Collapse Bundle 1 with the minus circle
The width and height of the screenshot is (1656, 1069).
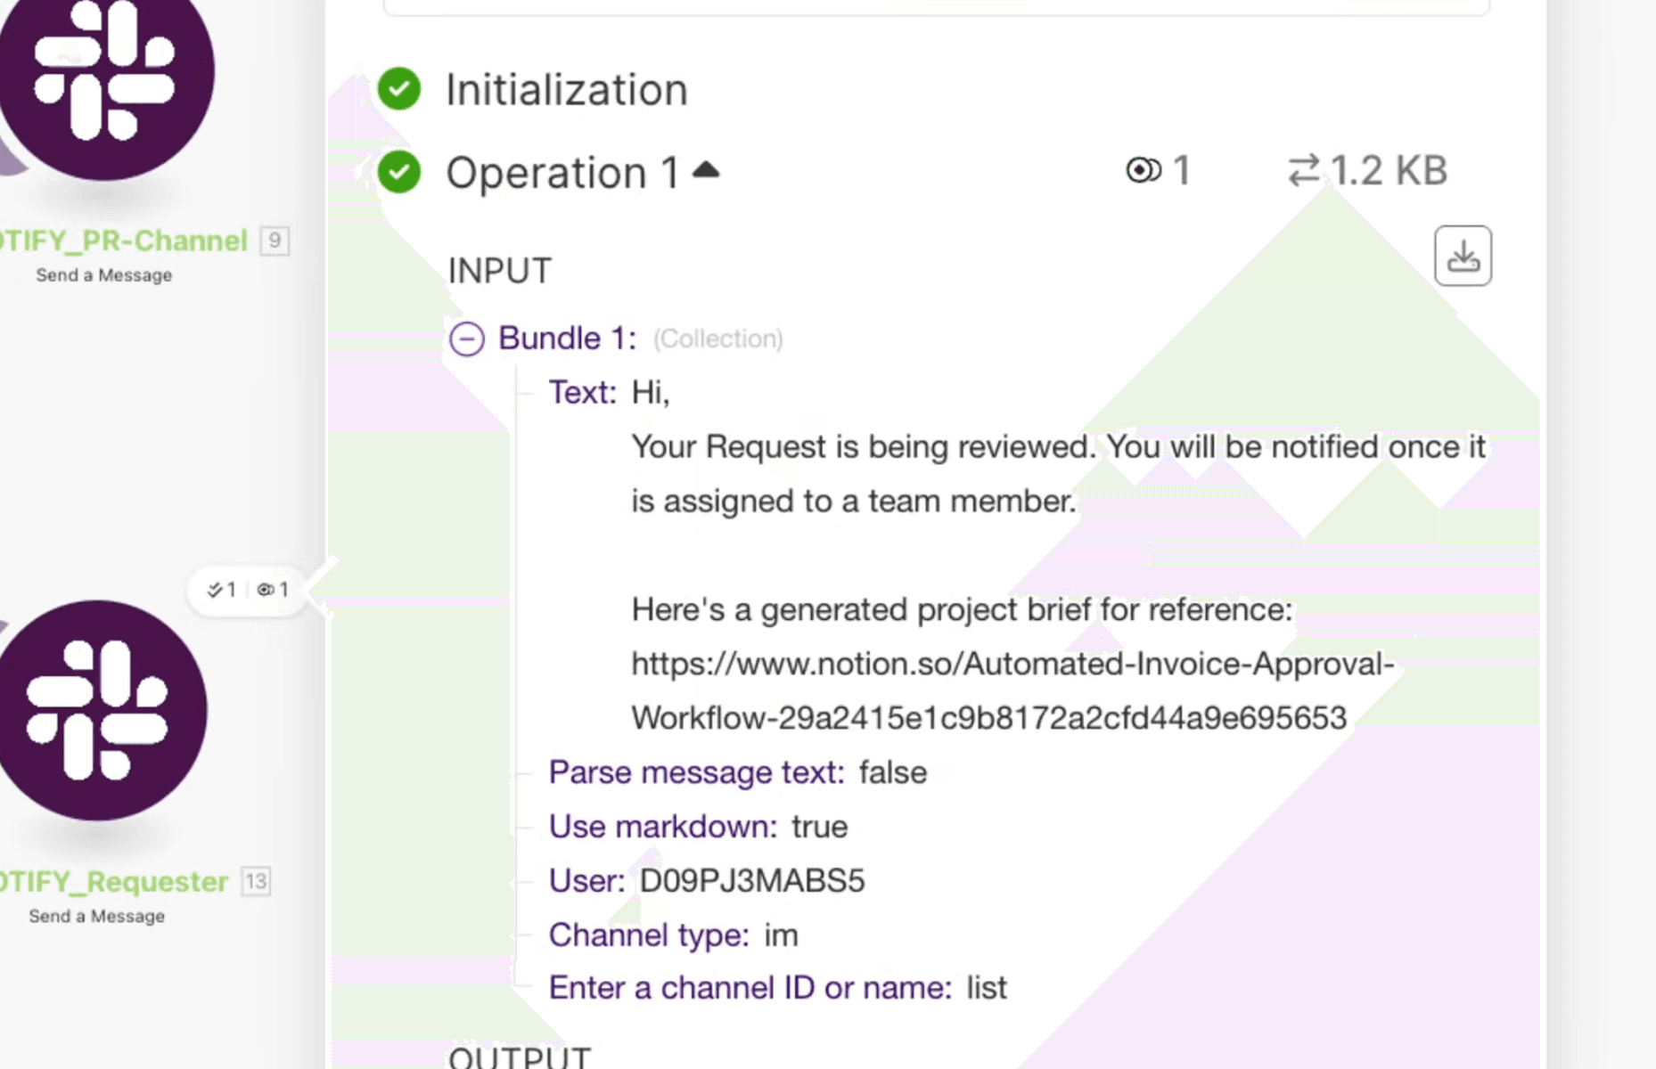467,339
